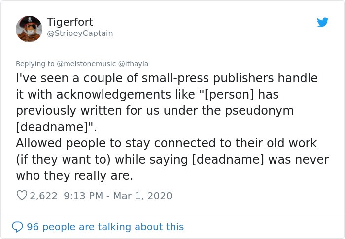This screenshot has width=345, height=239.
Task: Open the @melstonemusic mention
Action: click(x=86, y=64)
